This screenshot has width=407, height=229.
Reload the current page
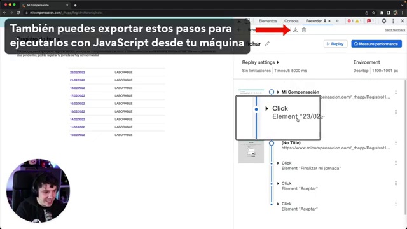18,13
